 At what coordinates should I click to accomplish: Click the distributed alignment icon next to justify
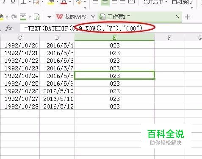132,2
